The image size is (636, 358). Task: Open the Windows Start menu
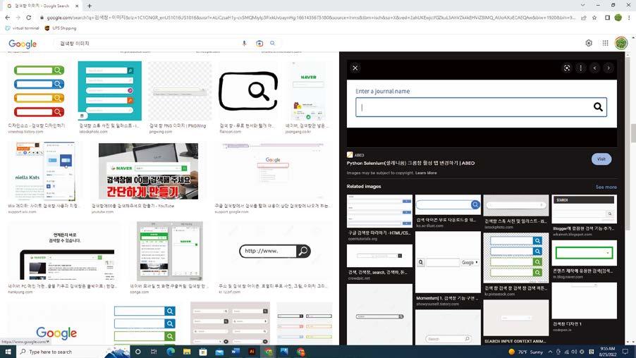point(8,352)
